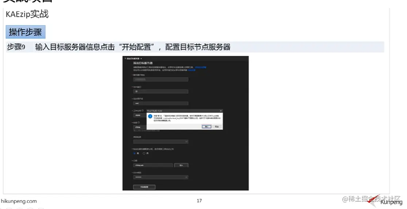
Task: Open the first blue link in description
Action: pos(201,67)
